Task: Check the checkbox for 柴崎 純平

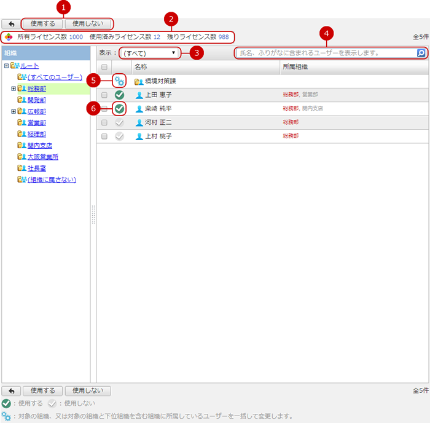Action: 104,109
